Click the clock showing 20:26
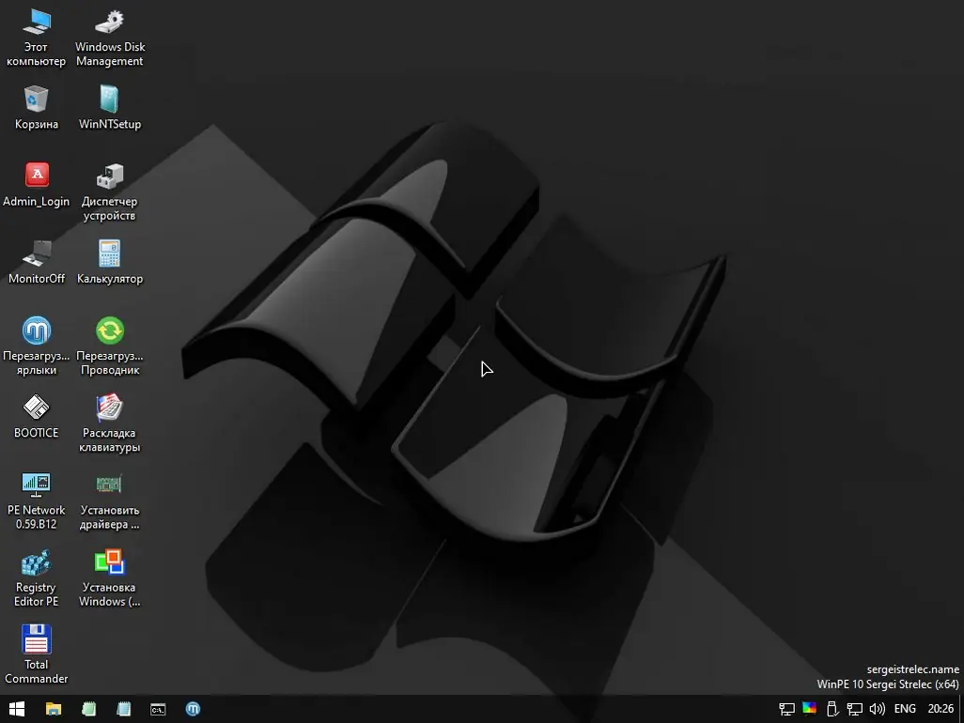Screen dimensions: 964x723 tap(941, 709)
